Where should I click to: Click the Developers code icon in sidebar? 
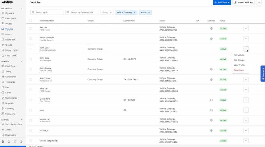pos(3,135)
